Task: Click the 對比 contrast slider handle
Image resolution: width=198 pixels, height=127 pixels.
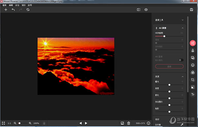Action: pyautogui.click(x=170, y=98)
